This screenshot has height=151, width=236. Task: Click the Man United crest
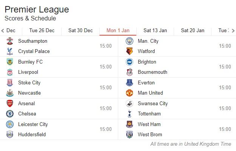point(130,93)
